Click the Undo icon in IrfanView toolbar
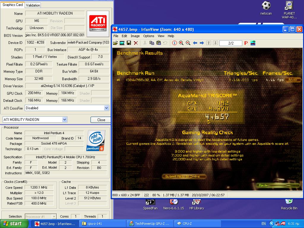This screenshot has height=228, width=304. pyautogui.click(x=165, y=43)
